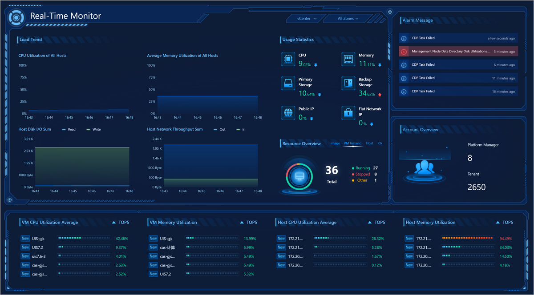Screen dimensions: 534x295
Task: Click the Public IP globe icon
Action: (288, 113)
